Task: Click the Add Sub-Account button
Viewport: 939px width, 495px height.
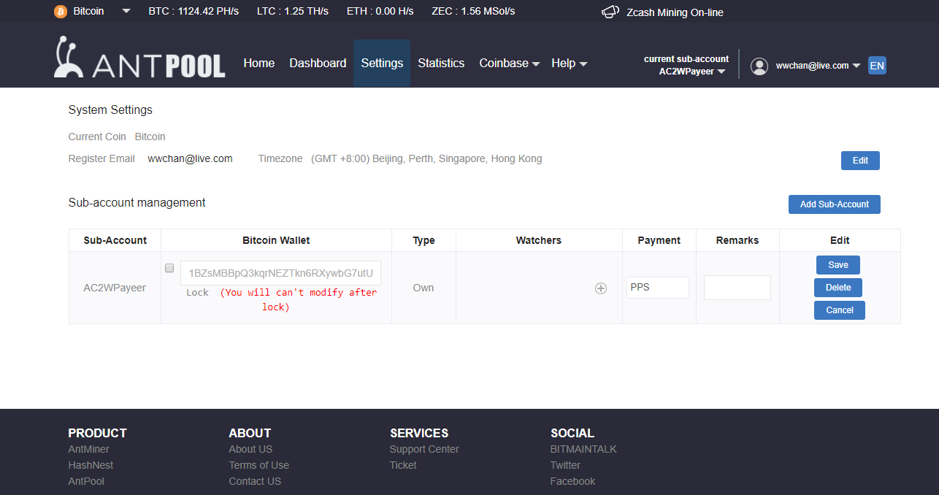Action: click(x=835, y=204)
